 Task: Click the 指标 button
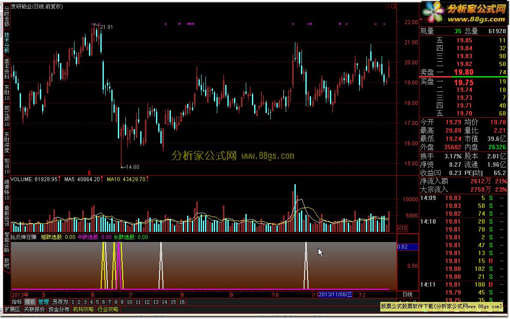17,302
